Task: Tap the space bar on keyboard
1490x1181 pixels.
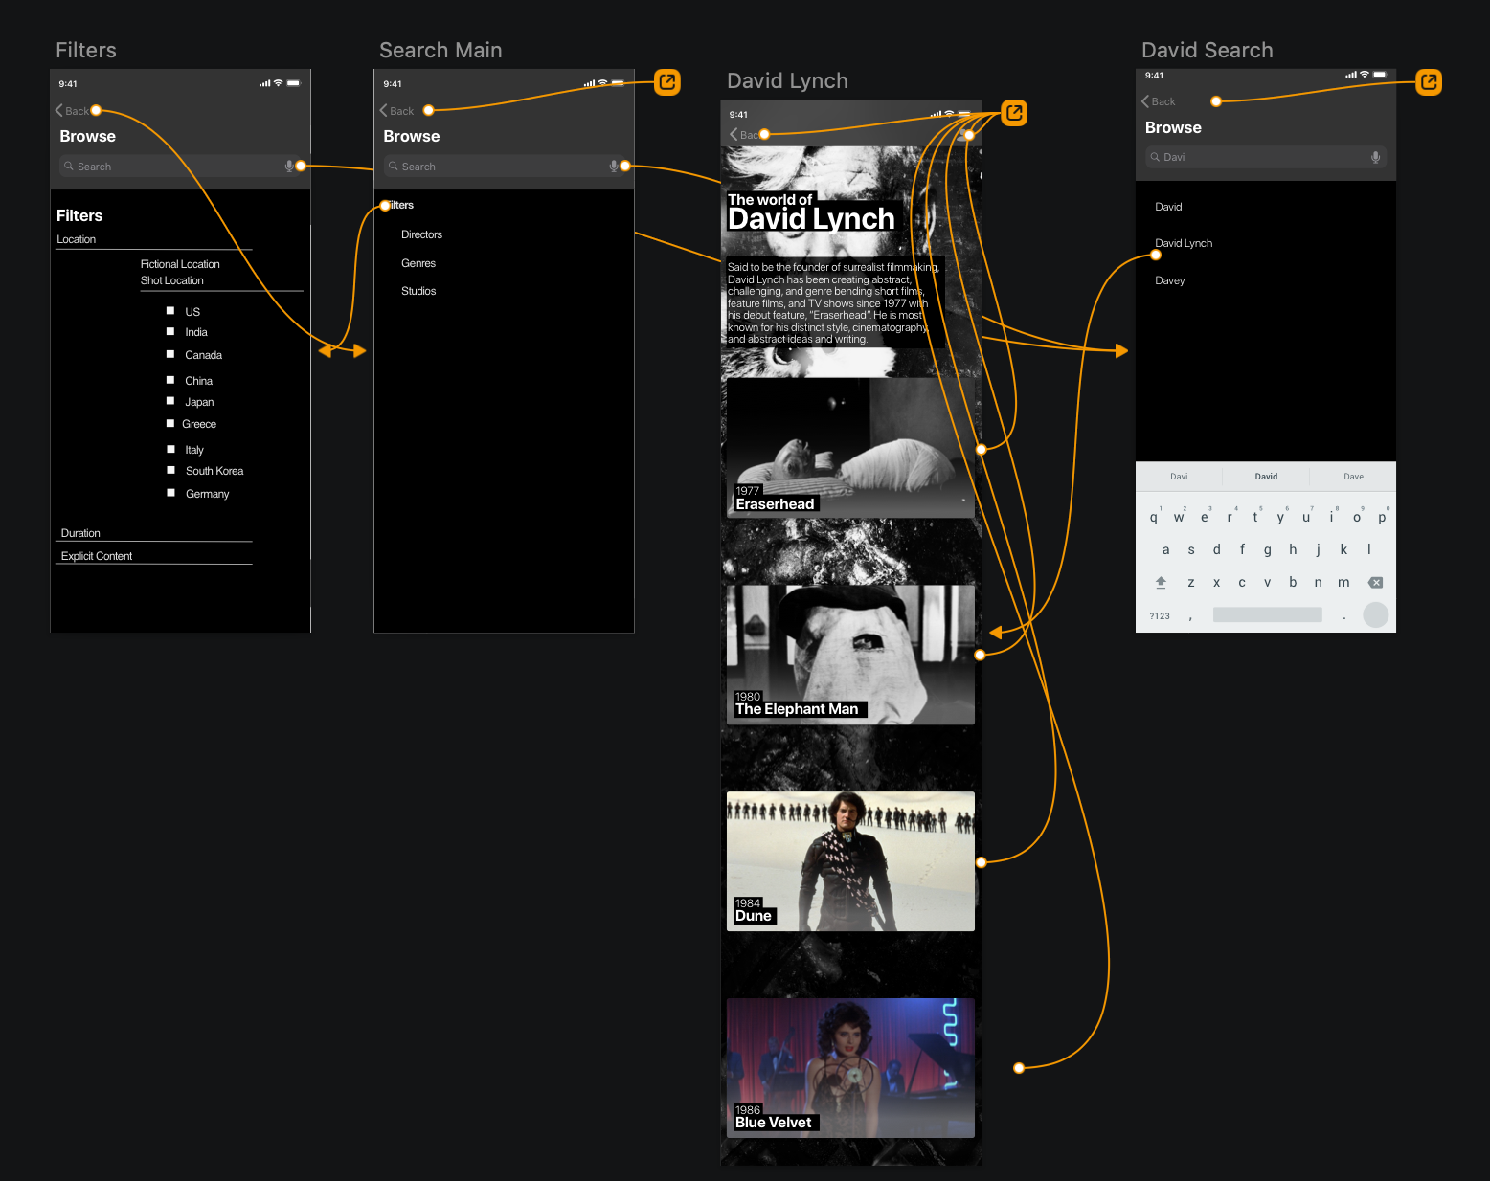Action: click(x=1267, y=614)
